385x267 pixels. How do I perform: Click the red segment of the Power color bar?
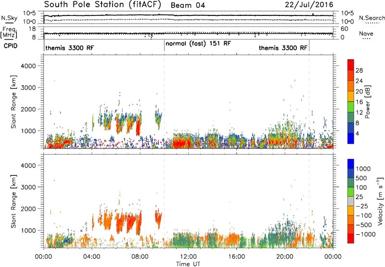click(x=351, y=65)
